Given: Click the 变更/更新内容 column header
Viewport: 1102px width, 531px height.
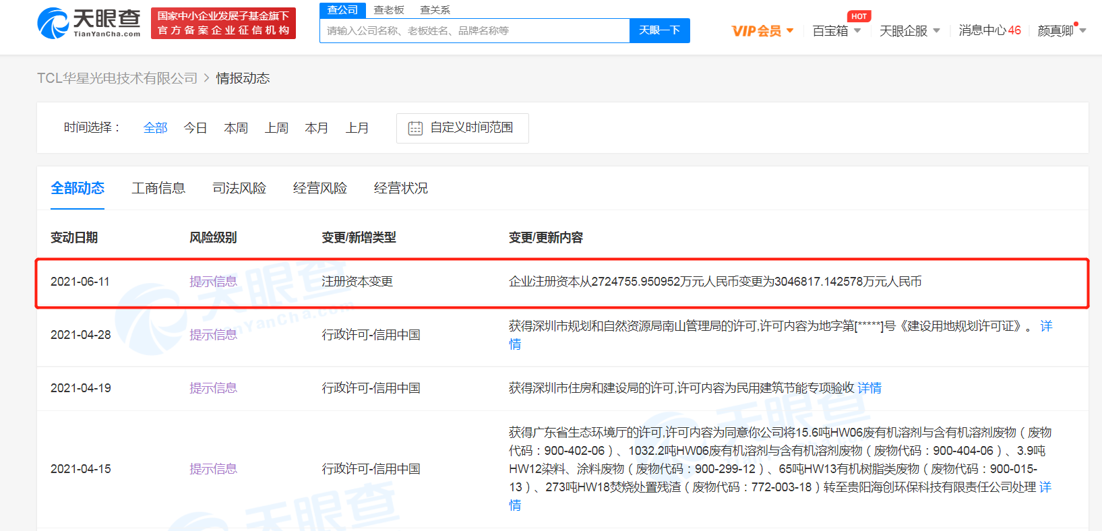Looking at the screenshot, I should 546,237.
